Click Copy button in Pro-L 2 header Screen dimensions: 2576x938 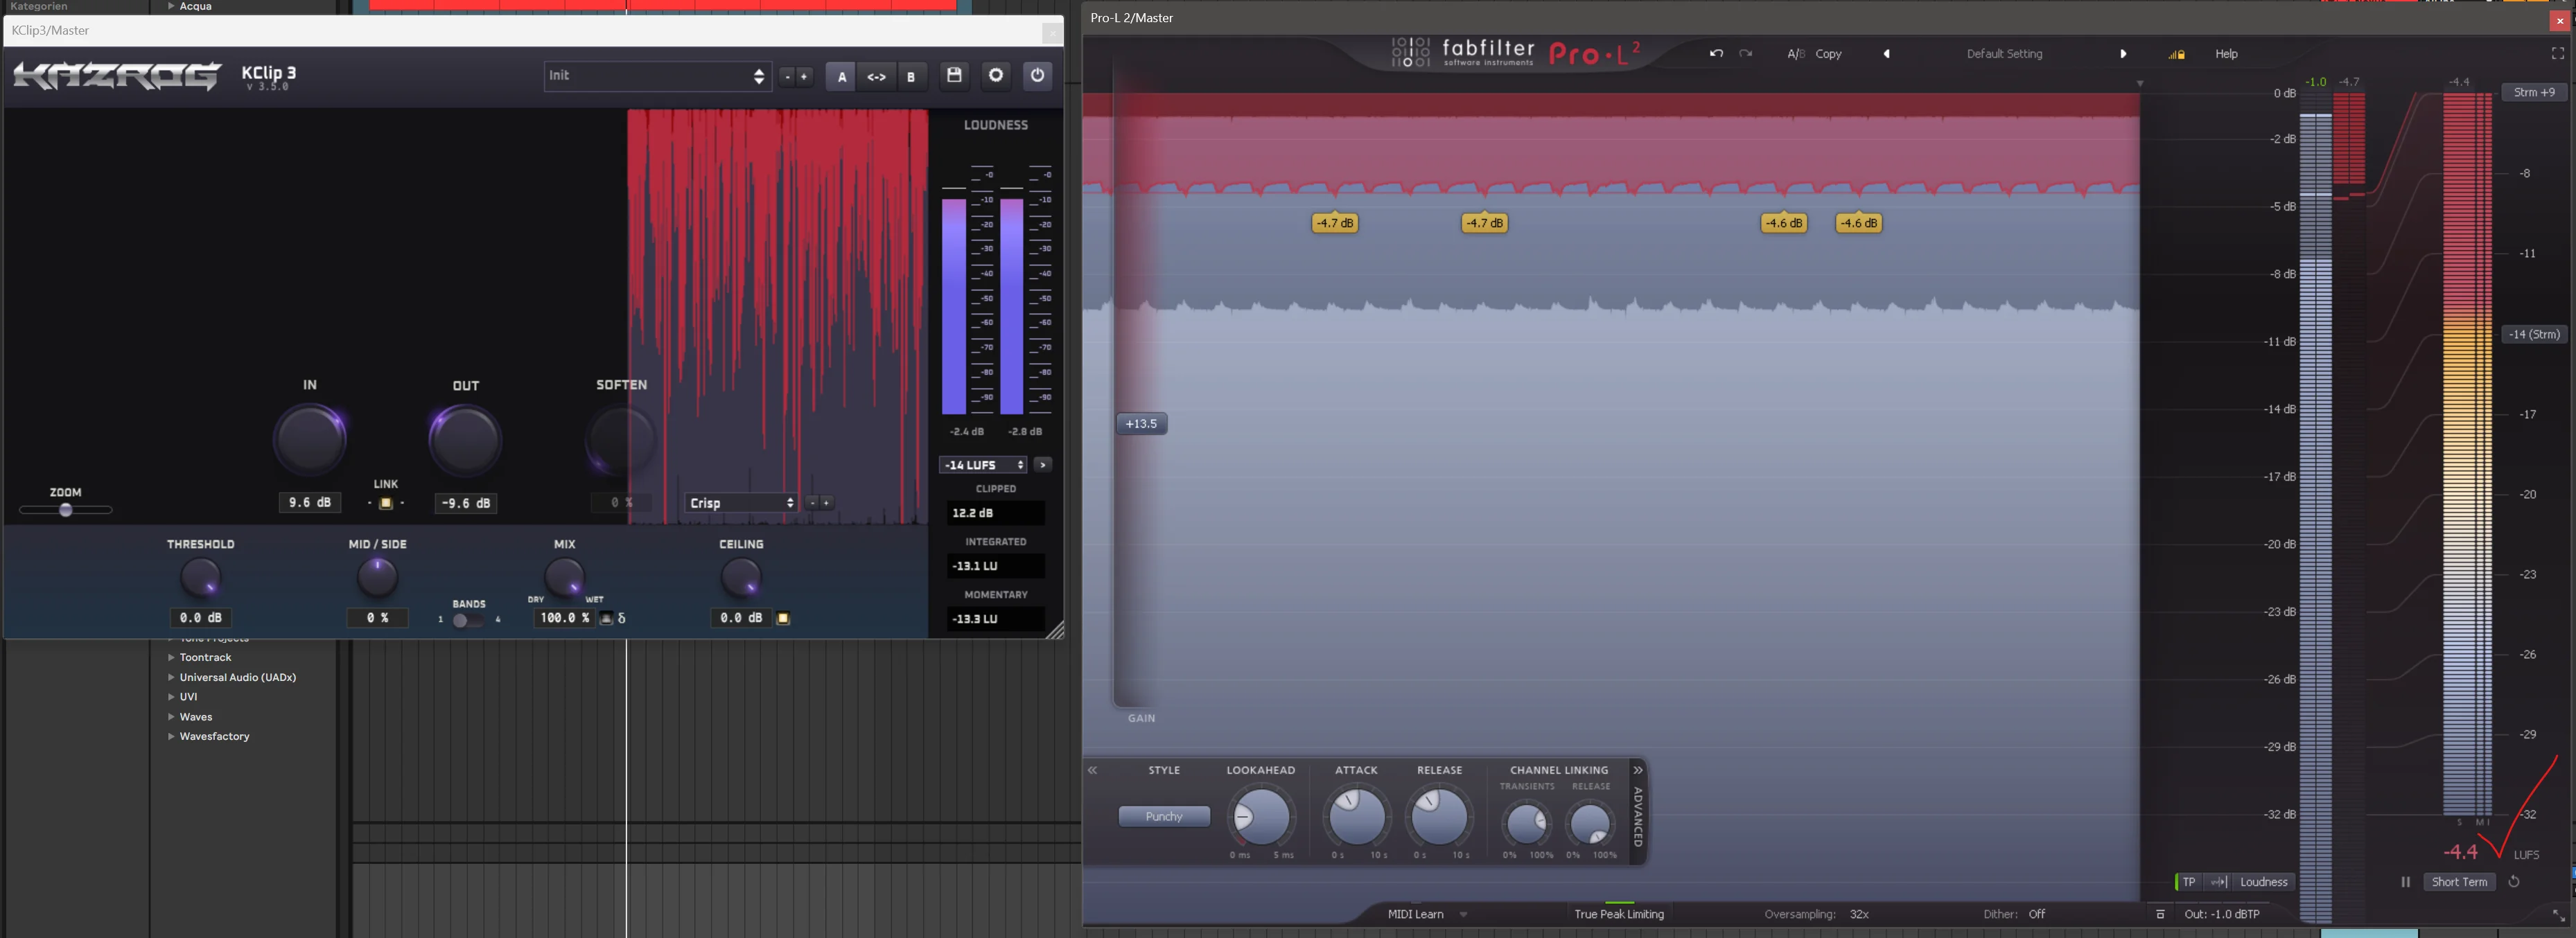(1828, 54)
